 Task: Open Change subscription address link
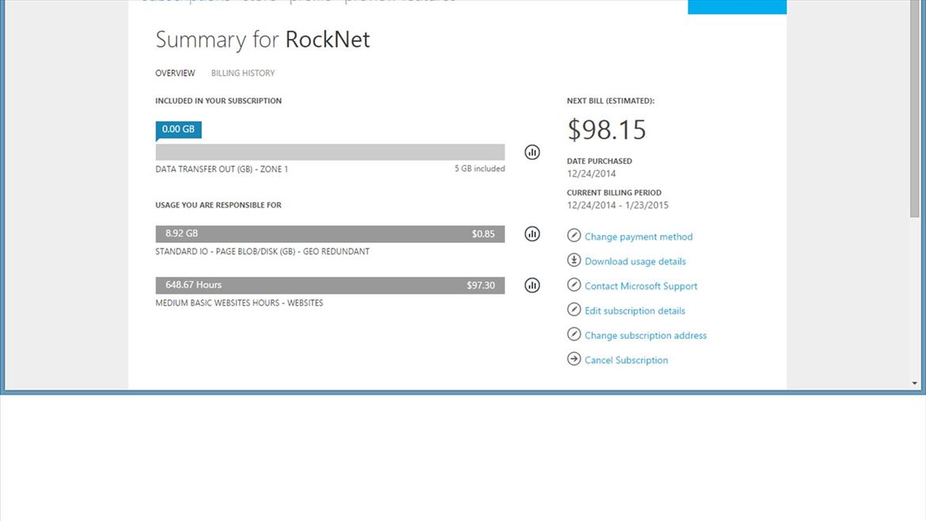coord(646,336)
